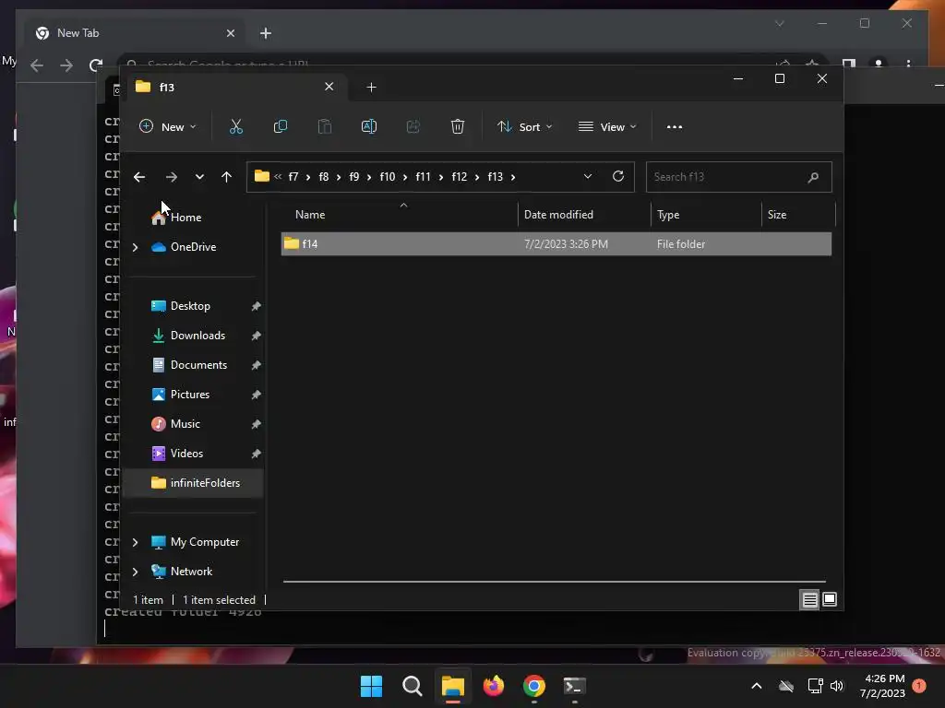Click the Copy icon in toolbar
The height and width of the screenshot is (708, 945).
[281, 126]
